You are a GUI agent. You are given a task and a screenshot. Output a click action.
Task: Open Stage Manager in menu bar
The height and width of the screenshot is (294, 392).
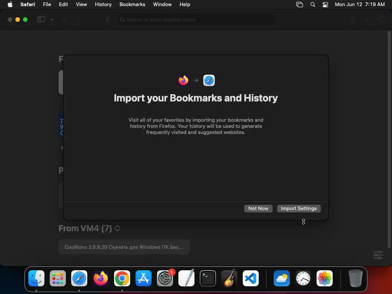pyautogui.click(x=299, y=5)
